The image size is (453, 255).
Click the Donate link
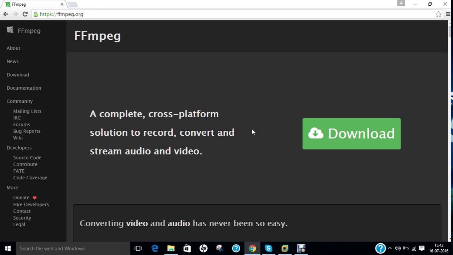point(21,198)
